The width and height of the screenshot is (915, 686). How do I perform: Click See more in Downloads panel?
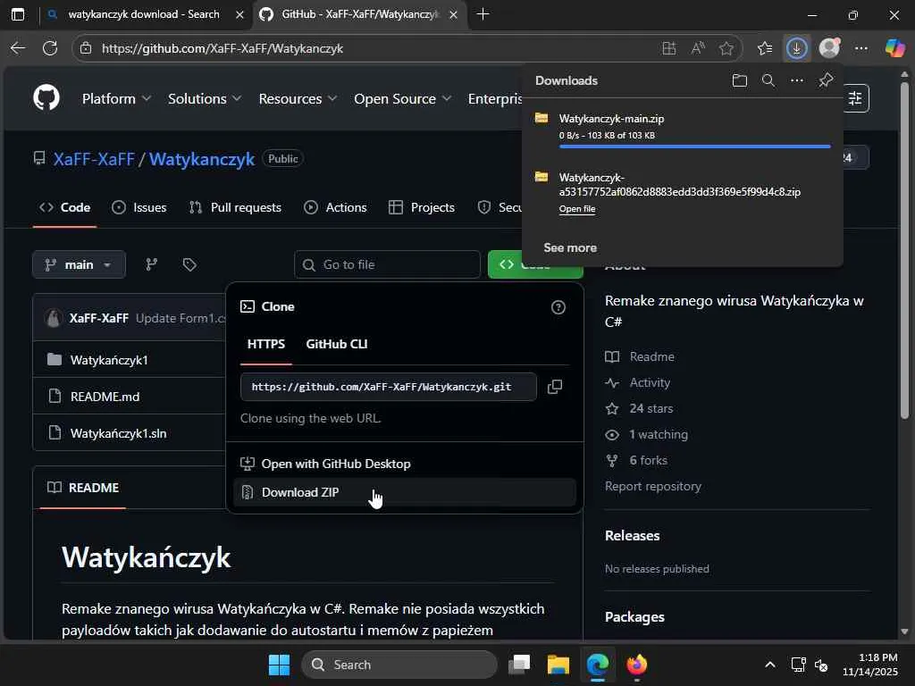click(x=570, y=248)
